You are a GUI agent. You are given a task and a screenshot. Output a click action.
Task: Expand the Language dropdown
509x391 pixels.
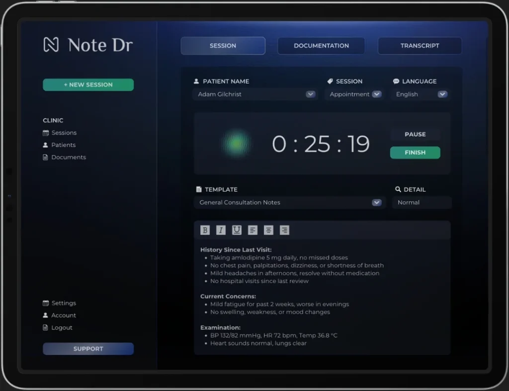coord(442,94)
